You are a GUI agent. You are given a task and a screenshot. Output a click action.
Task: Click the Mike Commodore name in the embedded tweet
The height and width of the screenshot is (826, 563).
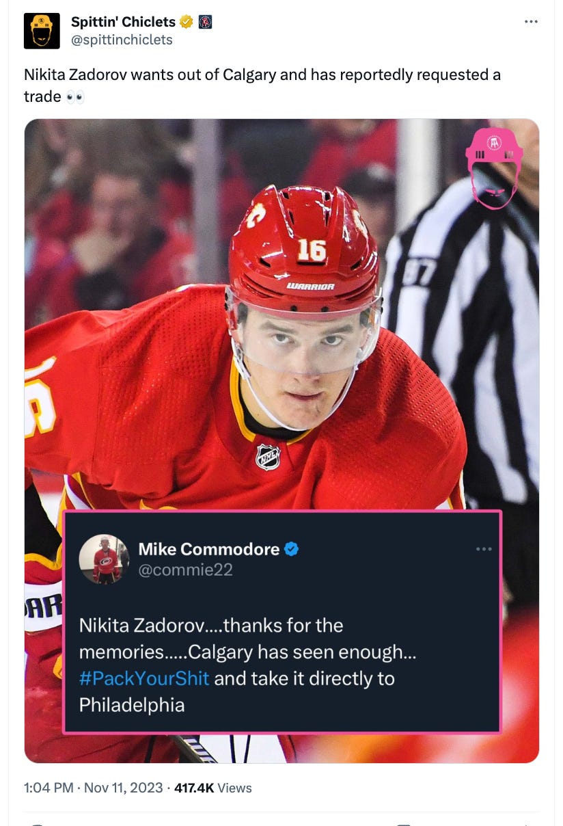pyautogui.click(x=209, y=549)
